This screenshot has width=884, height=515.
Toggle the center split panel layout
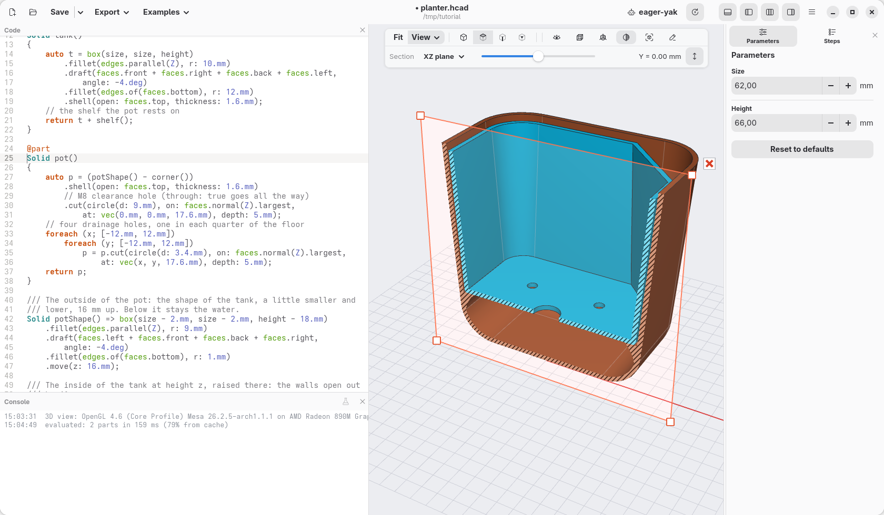[x=770, y=12]
